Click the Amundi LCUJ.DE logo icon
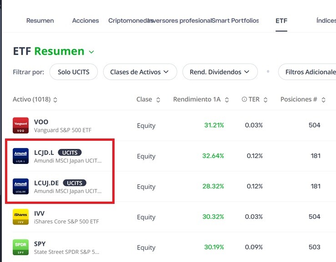336x262 pixels. coord(20,187)
